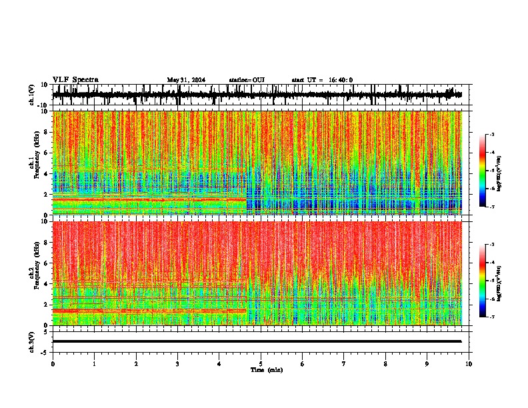Click the '10' tick on the time axis
This screenshot has height=408, width=528.
(x=469, y=364)
